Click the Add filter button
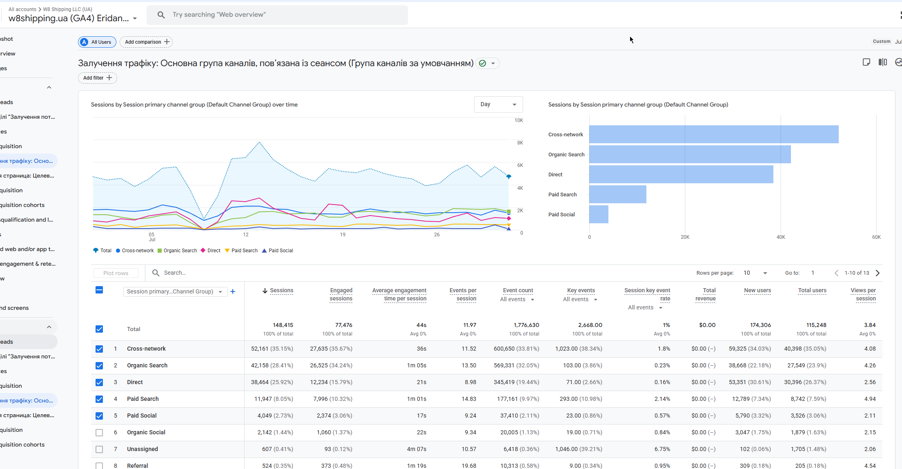The image size is (902, 469). pos(98,78)
